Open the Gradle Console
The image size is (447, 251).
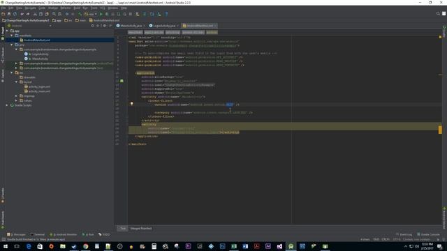click(428, 234)
